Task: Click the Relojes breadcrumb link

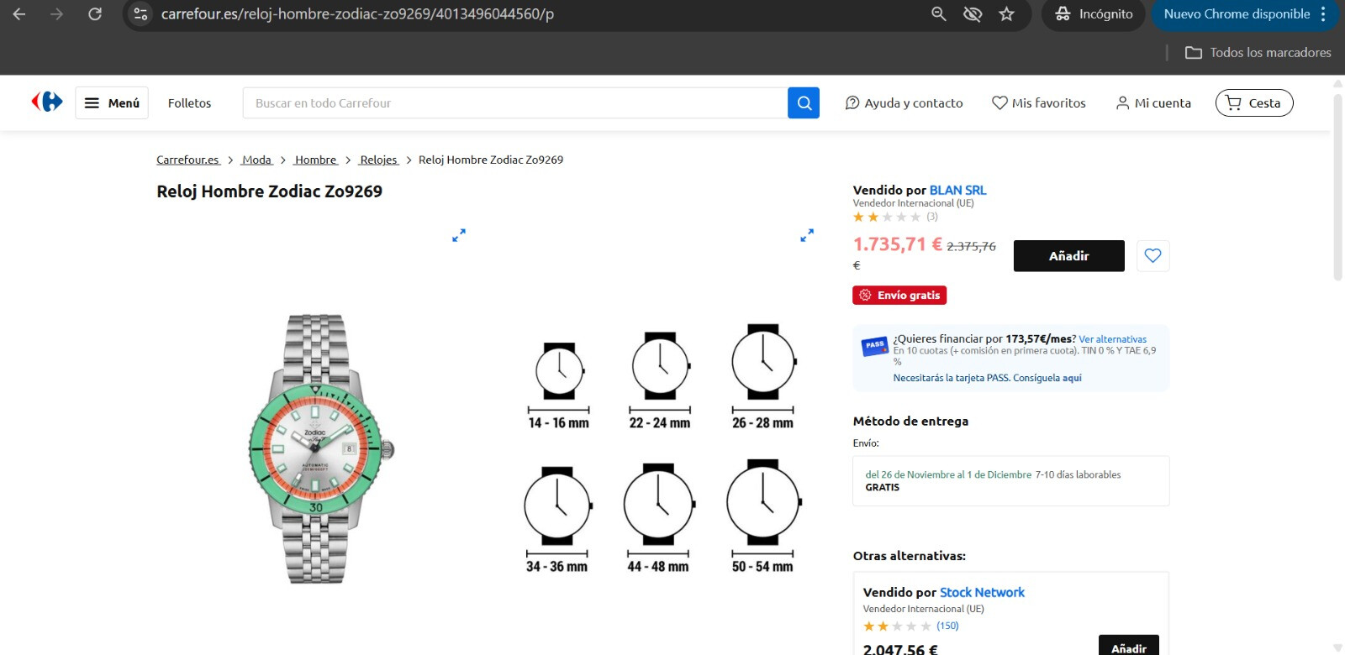Action: pos(378,160)
